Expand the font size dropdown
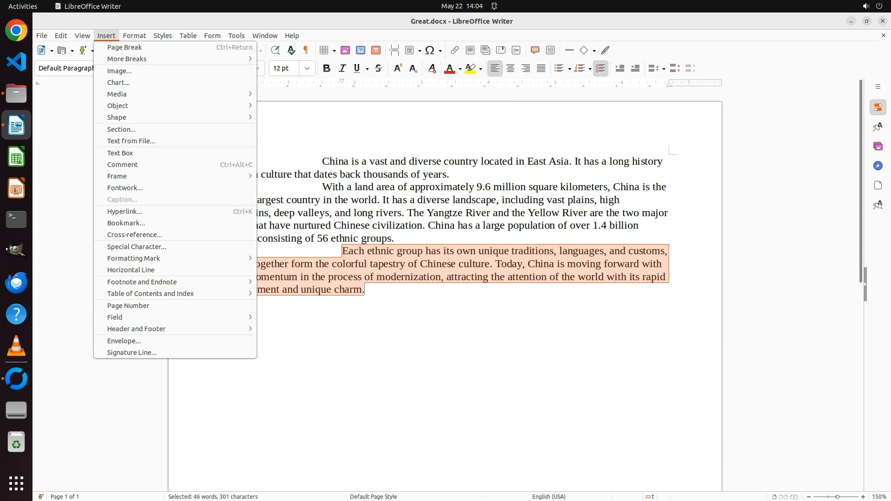 [307, 68]
